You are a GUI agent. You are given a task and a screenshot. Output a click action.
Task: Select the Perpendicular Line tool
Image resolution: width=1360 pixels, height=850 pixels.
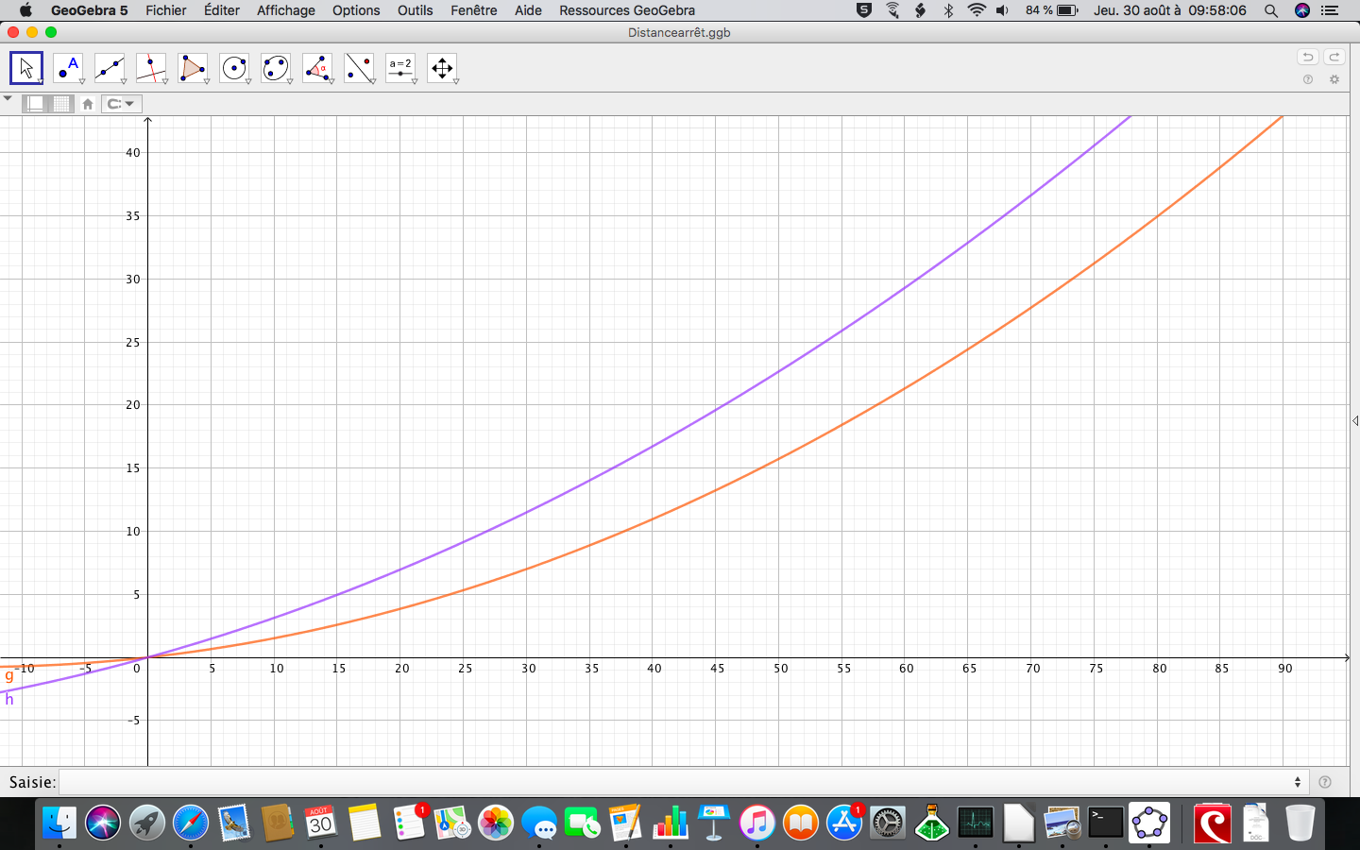(x=151, y=68)
